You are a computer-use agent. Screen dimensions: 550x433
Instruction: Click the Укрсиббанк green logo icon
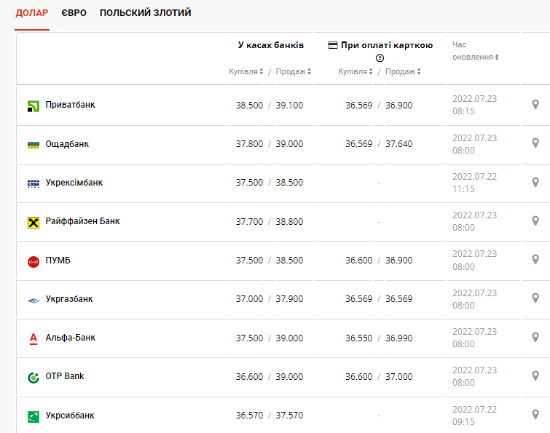tap(34, 416)
